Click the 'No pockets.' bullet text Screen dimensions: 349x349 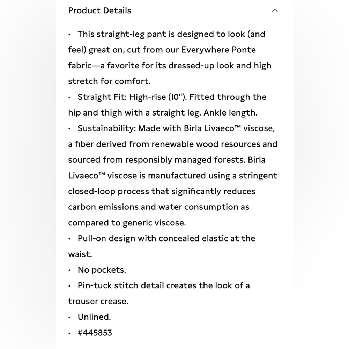102,270
